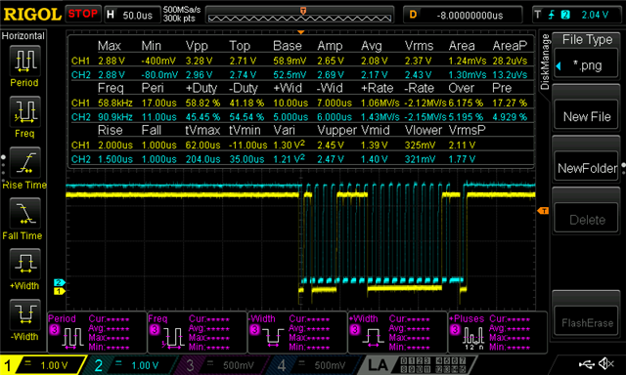Click the muted speaker sound icon
Image resolution: width=626 pixels, height=375 pixels.
click(606, 363)
